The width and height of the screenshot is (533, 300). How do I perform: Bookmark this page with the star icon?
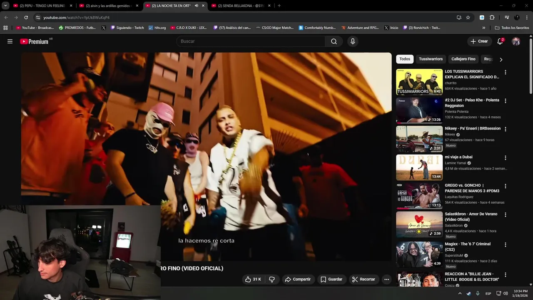[x=468, y=17]
